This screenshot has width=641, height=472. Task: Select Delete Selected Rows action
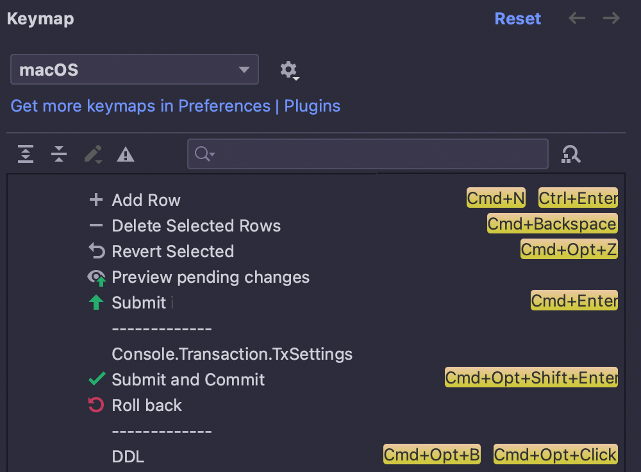point(196,226)
